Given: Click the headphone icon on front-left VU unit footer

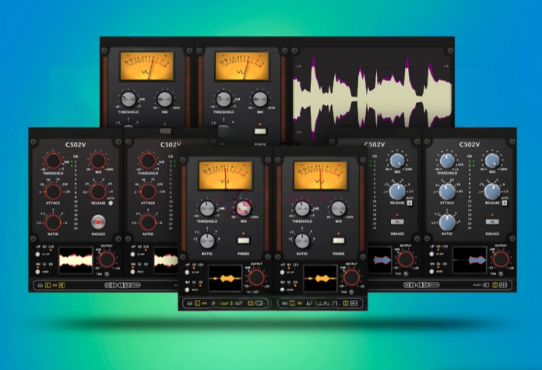Looking at the screenshot, I should coord(189,303).
